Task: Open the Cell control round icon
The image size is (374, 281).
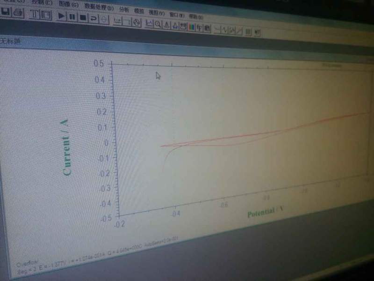Action: click(137, 22)
